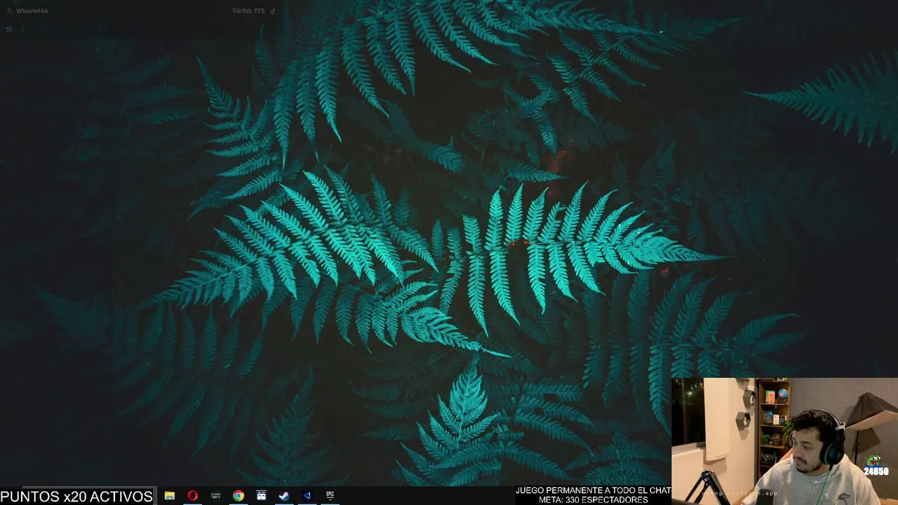This screenshot has height=505, width=898.
Task: Open Google Chrome from the taskbar
Action: 239,496
